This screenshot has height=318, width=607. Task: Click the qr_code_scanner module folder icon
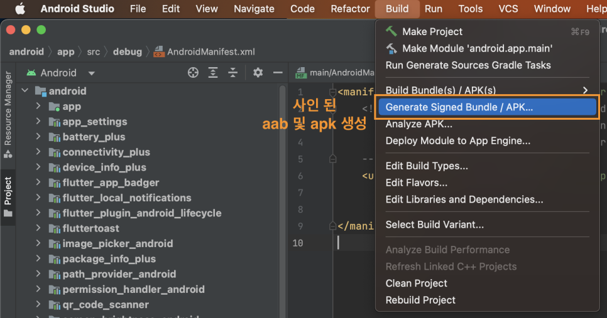(x=54, y=304)
